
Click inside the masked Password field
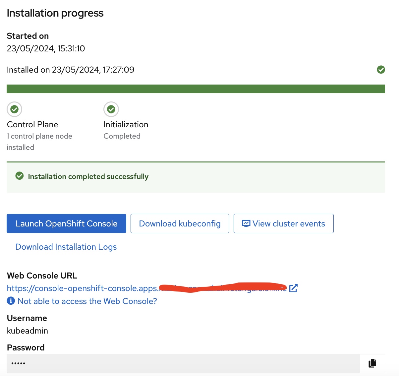pos(182,363)
